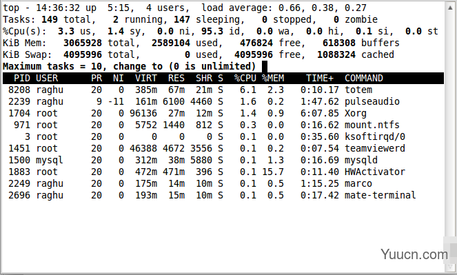Click the 471m RES value
457x275 pixels.
click(174, 172)
